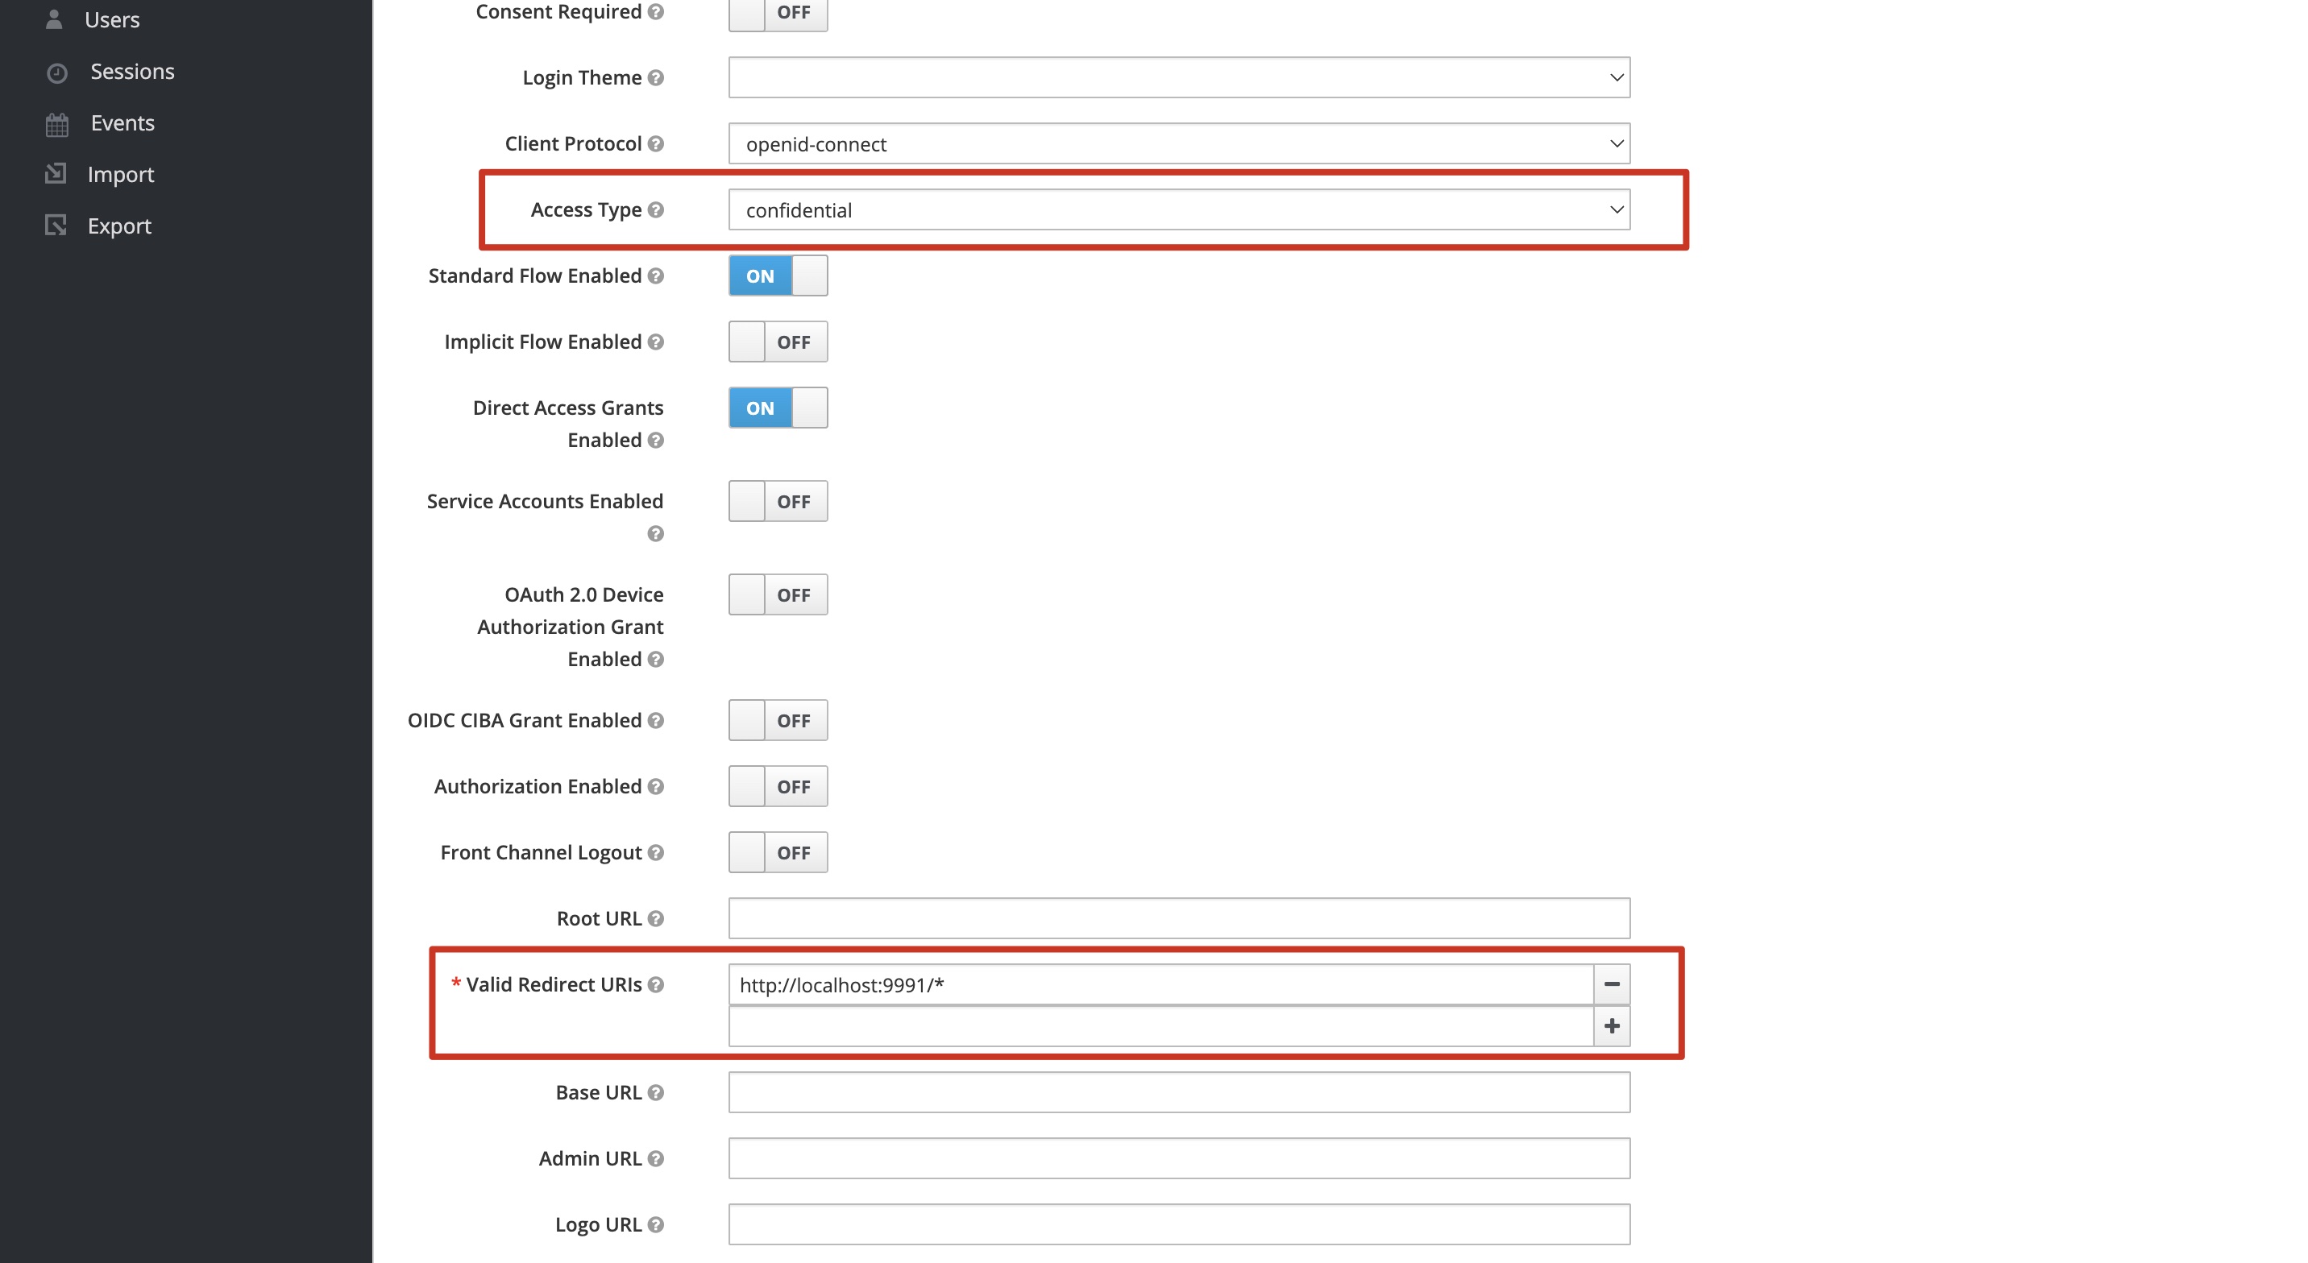This screenshot has height=1263, width=2308.
Task: Click the help icon next to Client Protocol
Action: pyautogui.click(x=655, y=143)
